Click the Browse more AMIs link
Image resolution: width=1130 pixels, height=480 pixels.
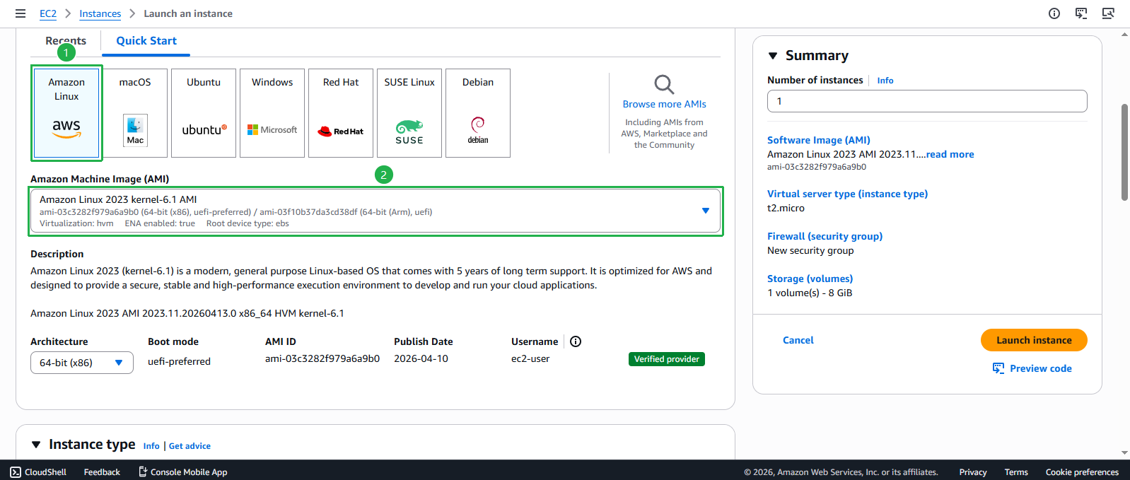664,104
